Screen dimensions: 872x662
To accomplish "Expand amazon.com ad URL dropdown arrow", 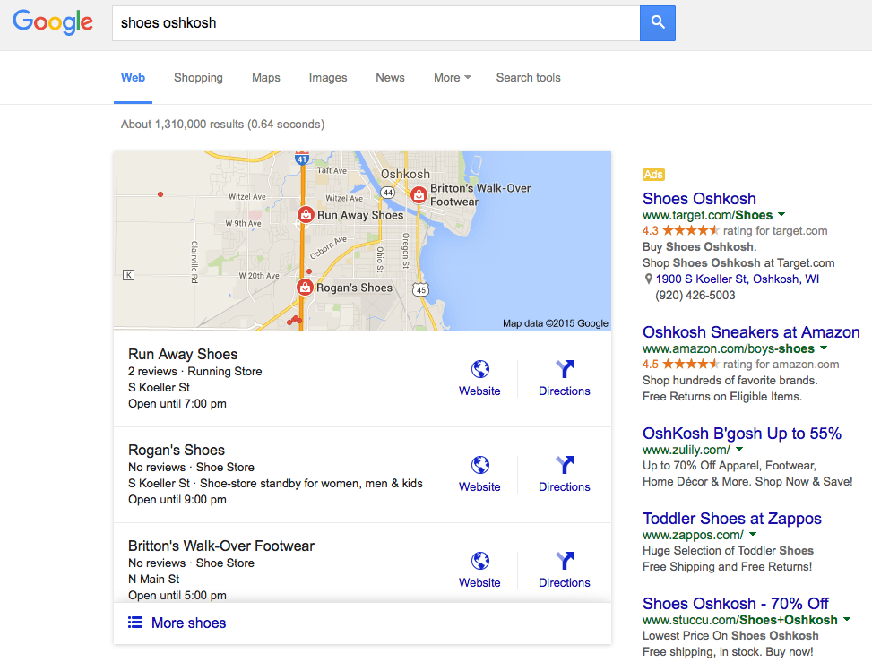I will click(x=824, y=348).
